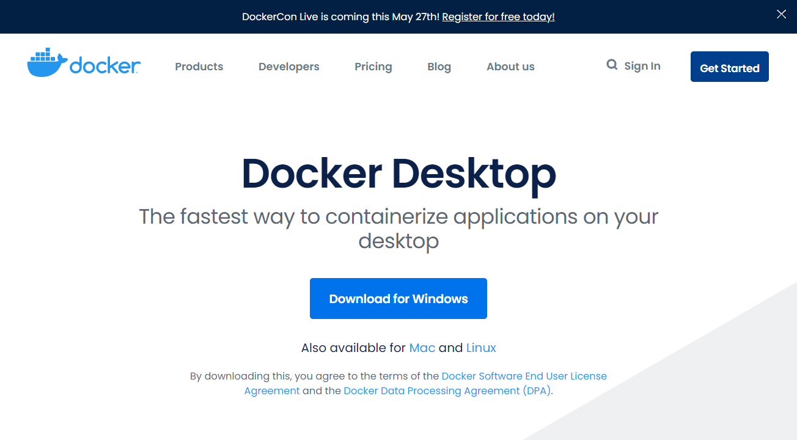Viewport: 797px width, 440px height.
Task: Open the Docker Data Processing Agreement (DPA)
Action: (447, 391)
